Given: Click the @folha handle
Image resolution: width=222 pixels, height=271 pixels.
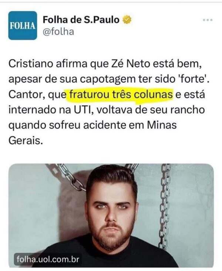Looking at the screenshot, I should (58, 32).
